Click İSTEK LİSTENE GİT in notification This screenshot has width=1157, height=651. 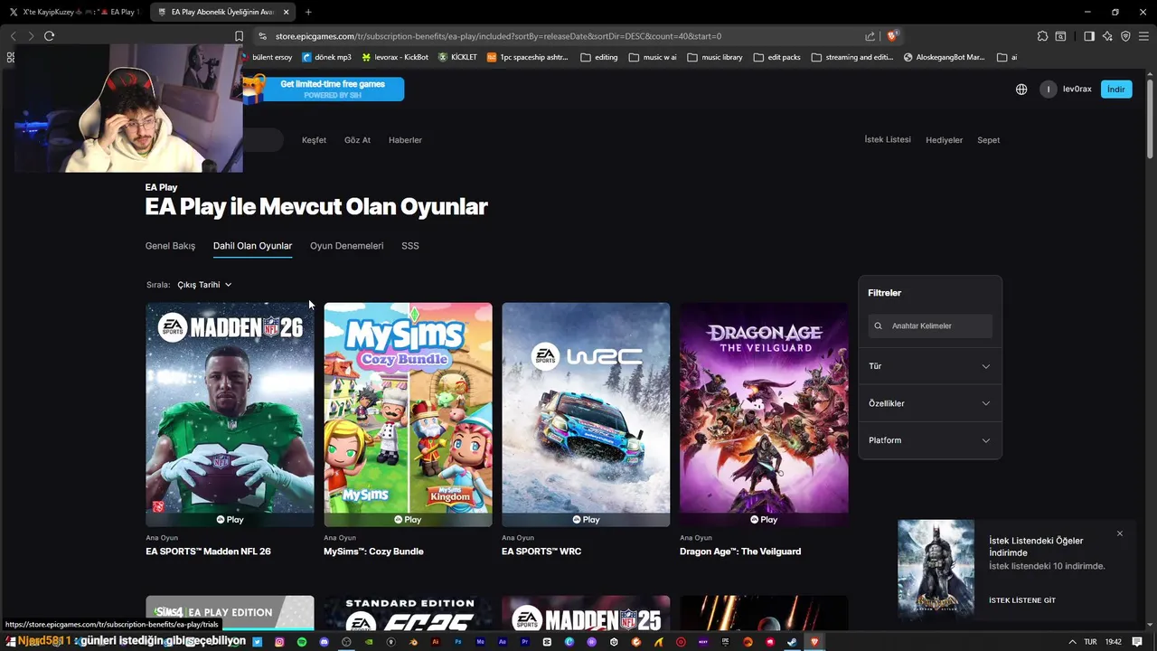tap(1022, 600)
